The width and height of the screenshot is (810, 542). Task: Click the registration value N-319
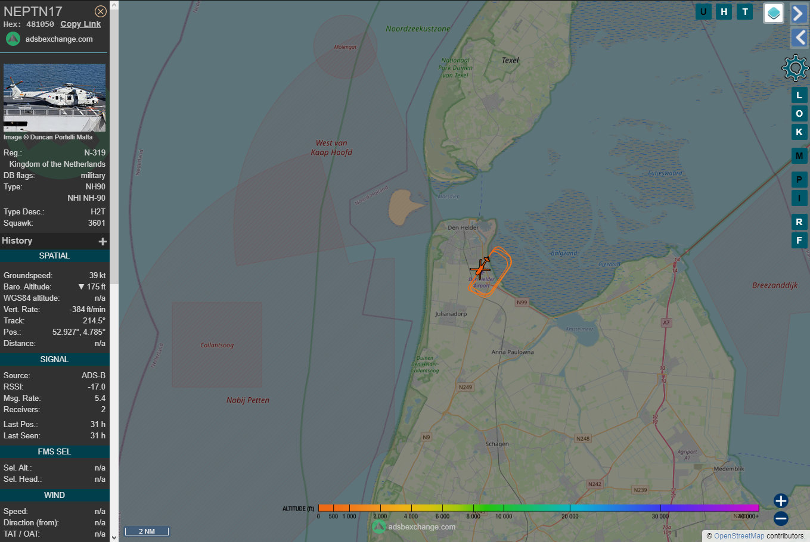coord(95,152)
